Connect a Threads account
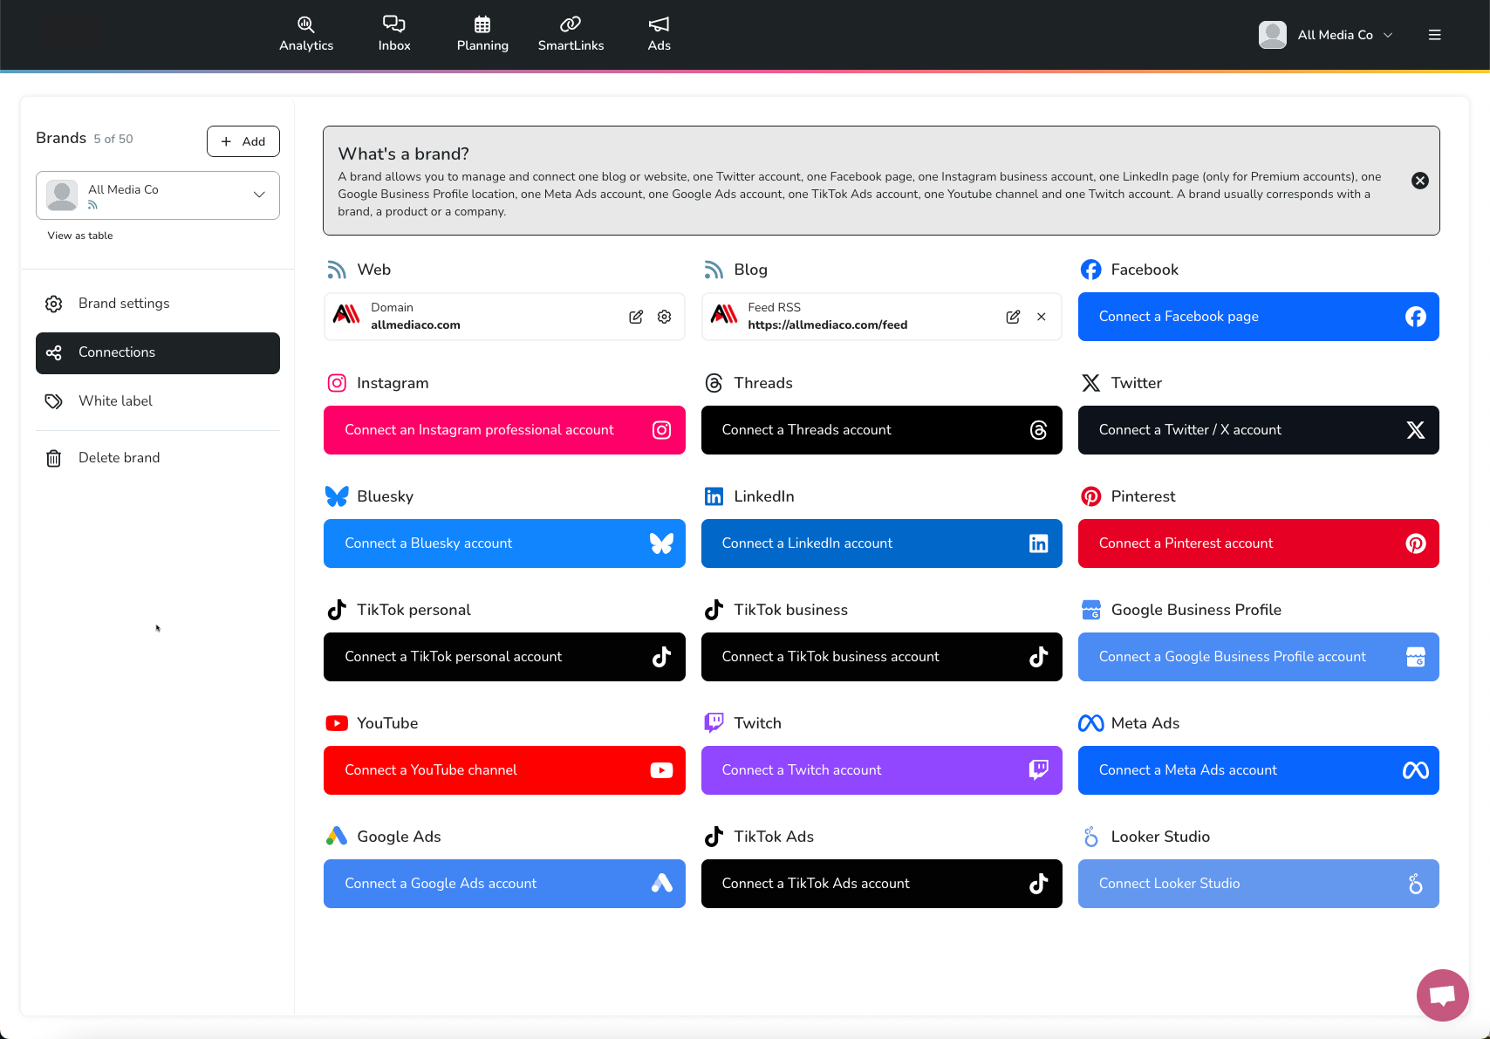The image size is (1490, 1039). (x=881, y=430)
